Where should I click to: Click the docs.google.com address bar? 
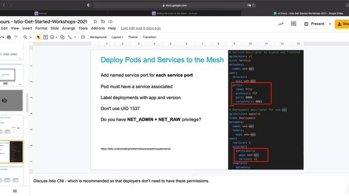coord(174,5)
